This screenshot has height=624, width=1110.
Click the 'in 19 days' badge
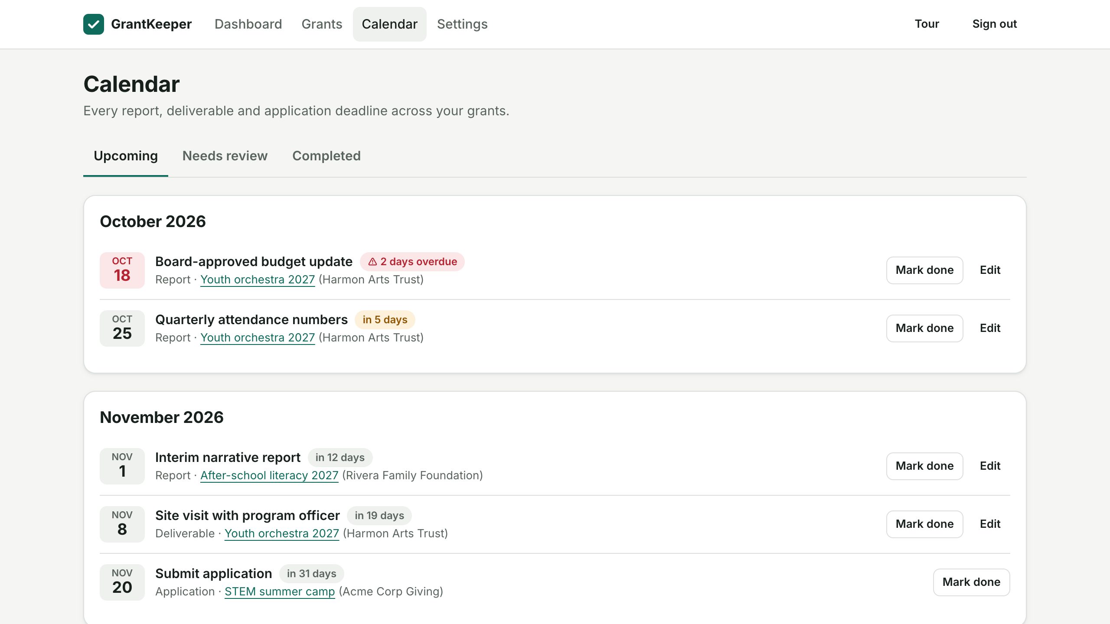pos(379,516)
